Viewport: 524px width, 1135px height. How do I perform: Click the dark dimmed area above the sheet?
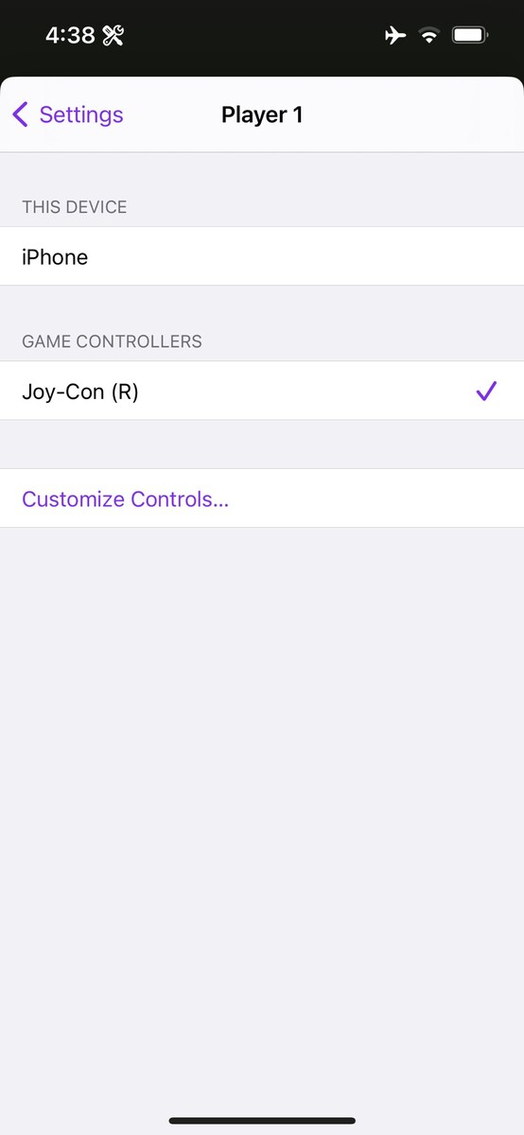click(262, 64)
